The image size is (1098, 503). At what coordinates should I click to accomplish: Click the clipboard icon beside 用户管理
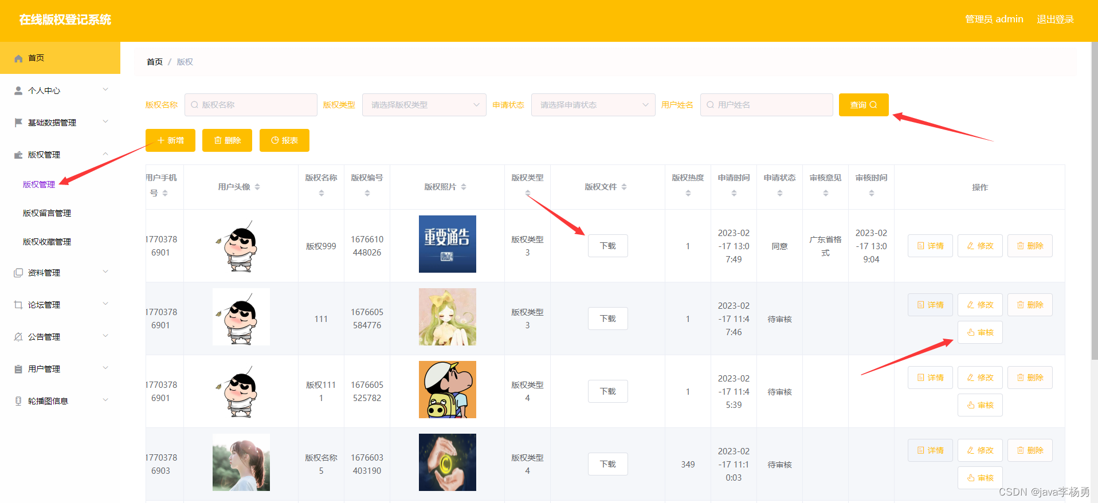click(x=18, y=369)
